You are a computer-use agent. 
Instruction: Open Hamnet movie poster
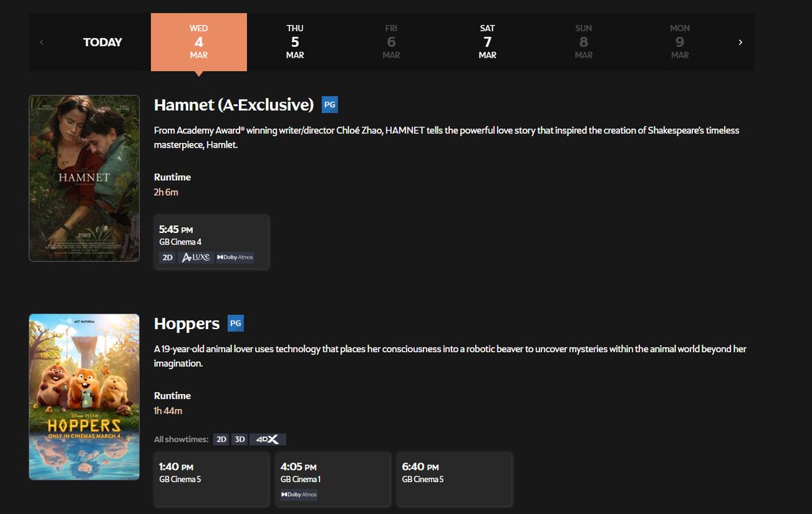(x=84, y=178)
